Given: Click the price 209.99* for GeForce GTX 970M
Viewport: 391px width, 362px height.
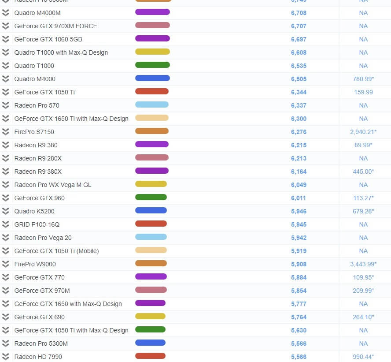Looking at the screenshot, I should coord(363,291).
